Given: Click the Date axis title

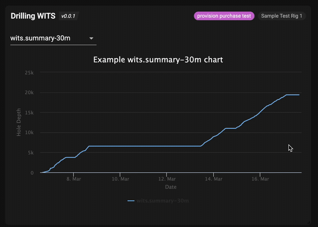Looking at the screenshot, I should [171, 187].
